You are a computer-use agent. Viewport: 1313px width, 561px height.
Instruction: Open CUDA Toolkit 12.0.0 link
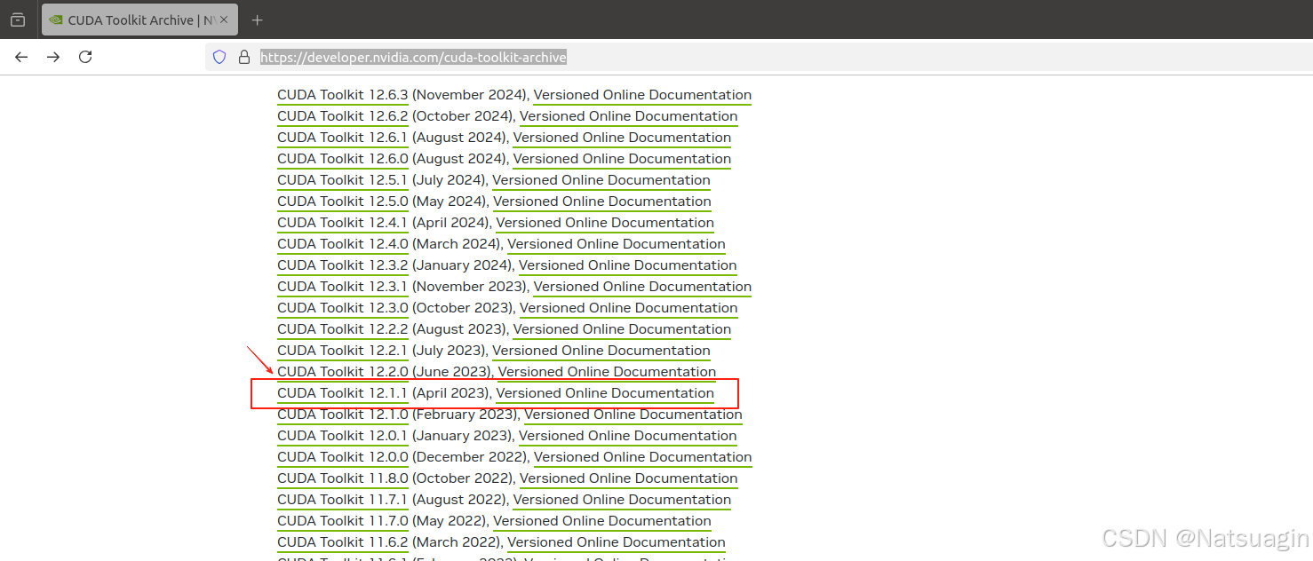click(x=343, y=457)
